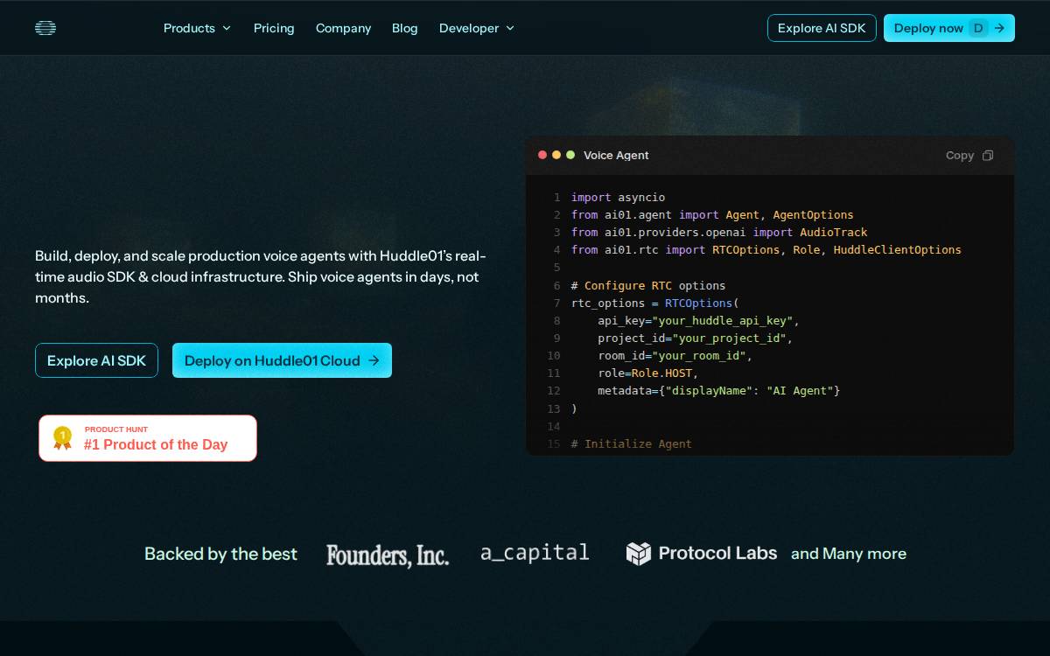This screenshot has width=1050, height=656.
Task: Open the Product Hunt #1 Product badge
Action: 148,438
